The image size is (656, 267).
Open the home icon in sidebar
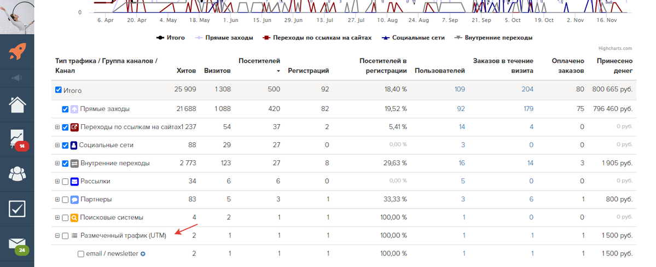click(x=17, y=104)
